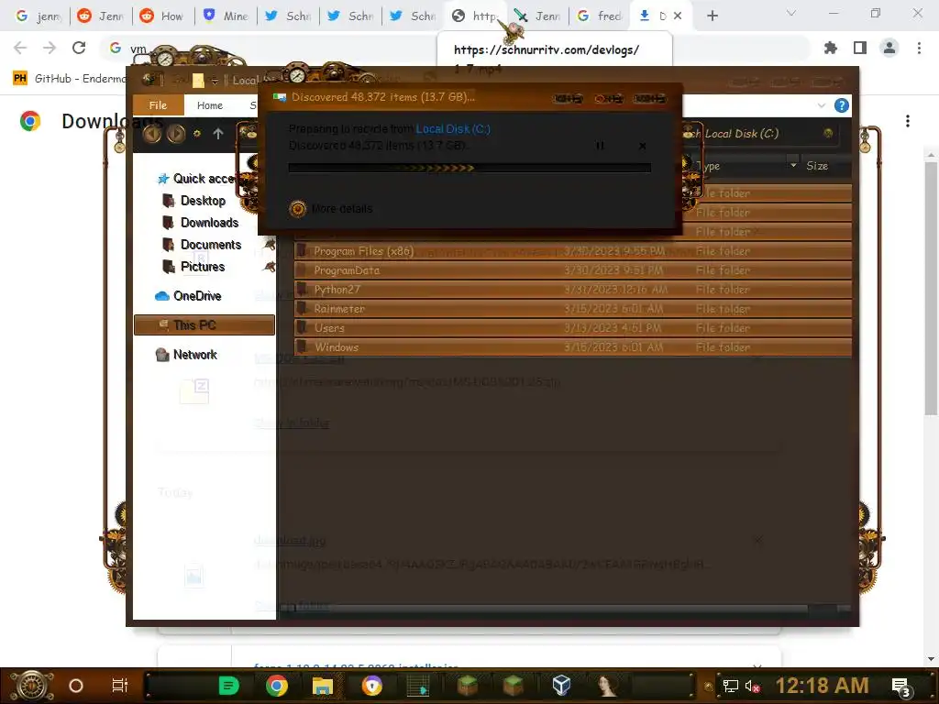Open network tray icon

[x=730, y=686]
